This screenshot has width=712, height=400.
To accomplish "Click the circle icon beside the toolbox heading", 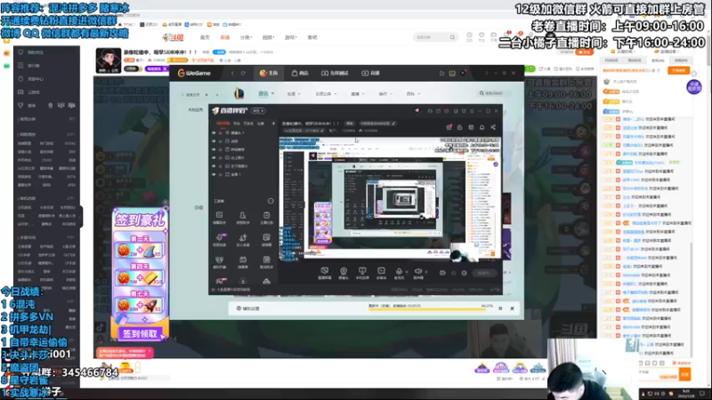I will [x=271, y=201].
